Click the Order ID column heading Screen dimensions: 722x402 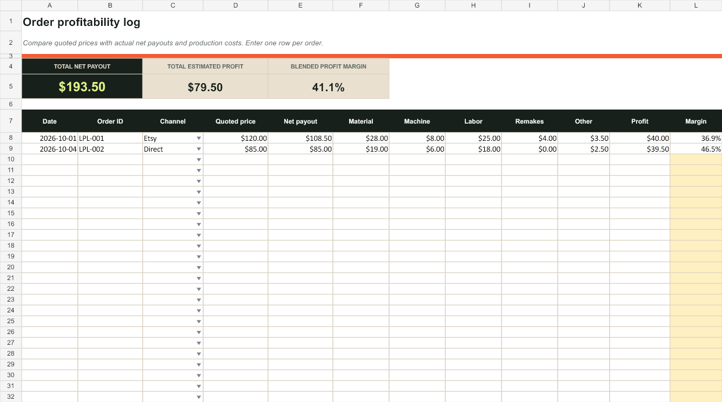[110, 121]
